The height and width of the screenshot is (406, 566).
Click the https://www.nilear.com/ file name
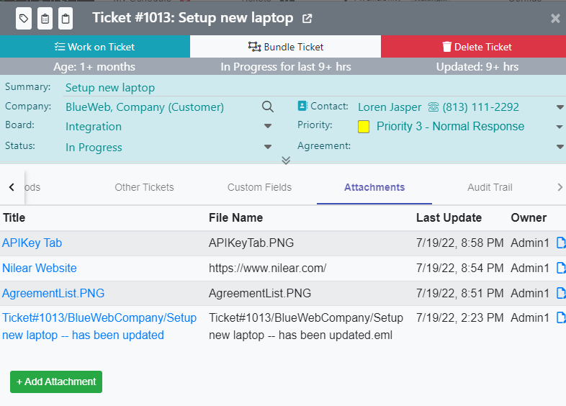(267, 268)
